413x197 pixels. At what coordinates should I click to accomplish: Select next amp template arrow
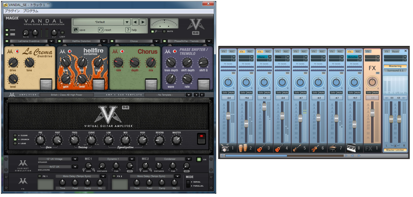pos(202,95)
